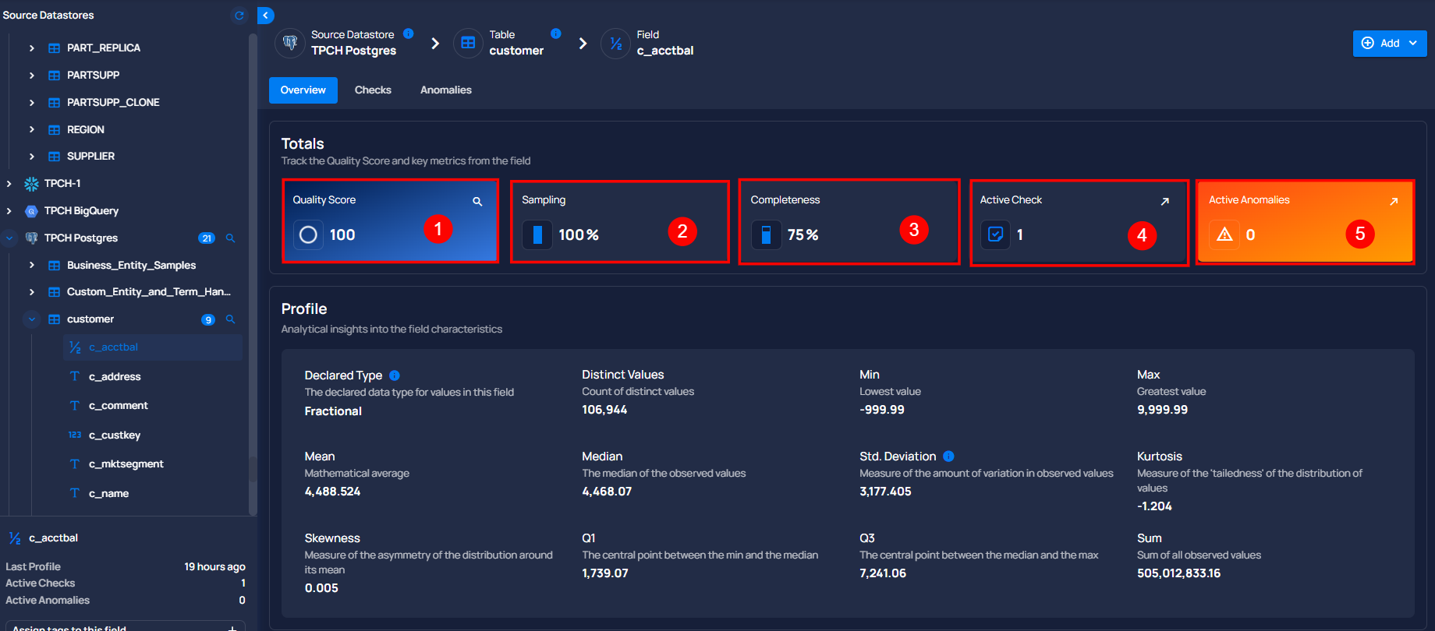Click the Sampling bar icon

537,234
